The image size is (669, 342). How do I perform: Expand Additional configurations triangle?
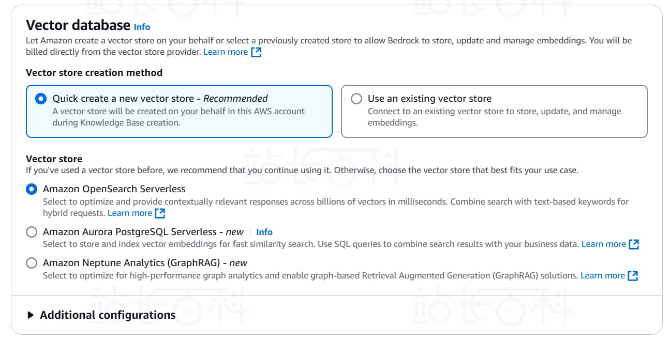coord(31,315)
